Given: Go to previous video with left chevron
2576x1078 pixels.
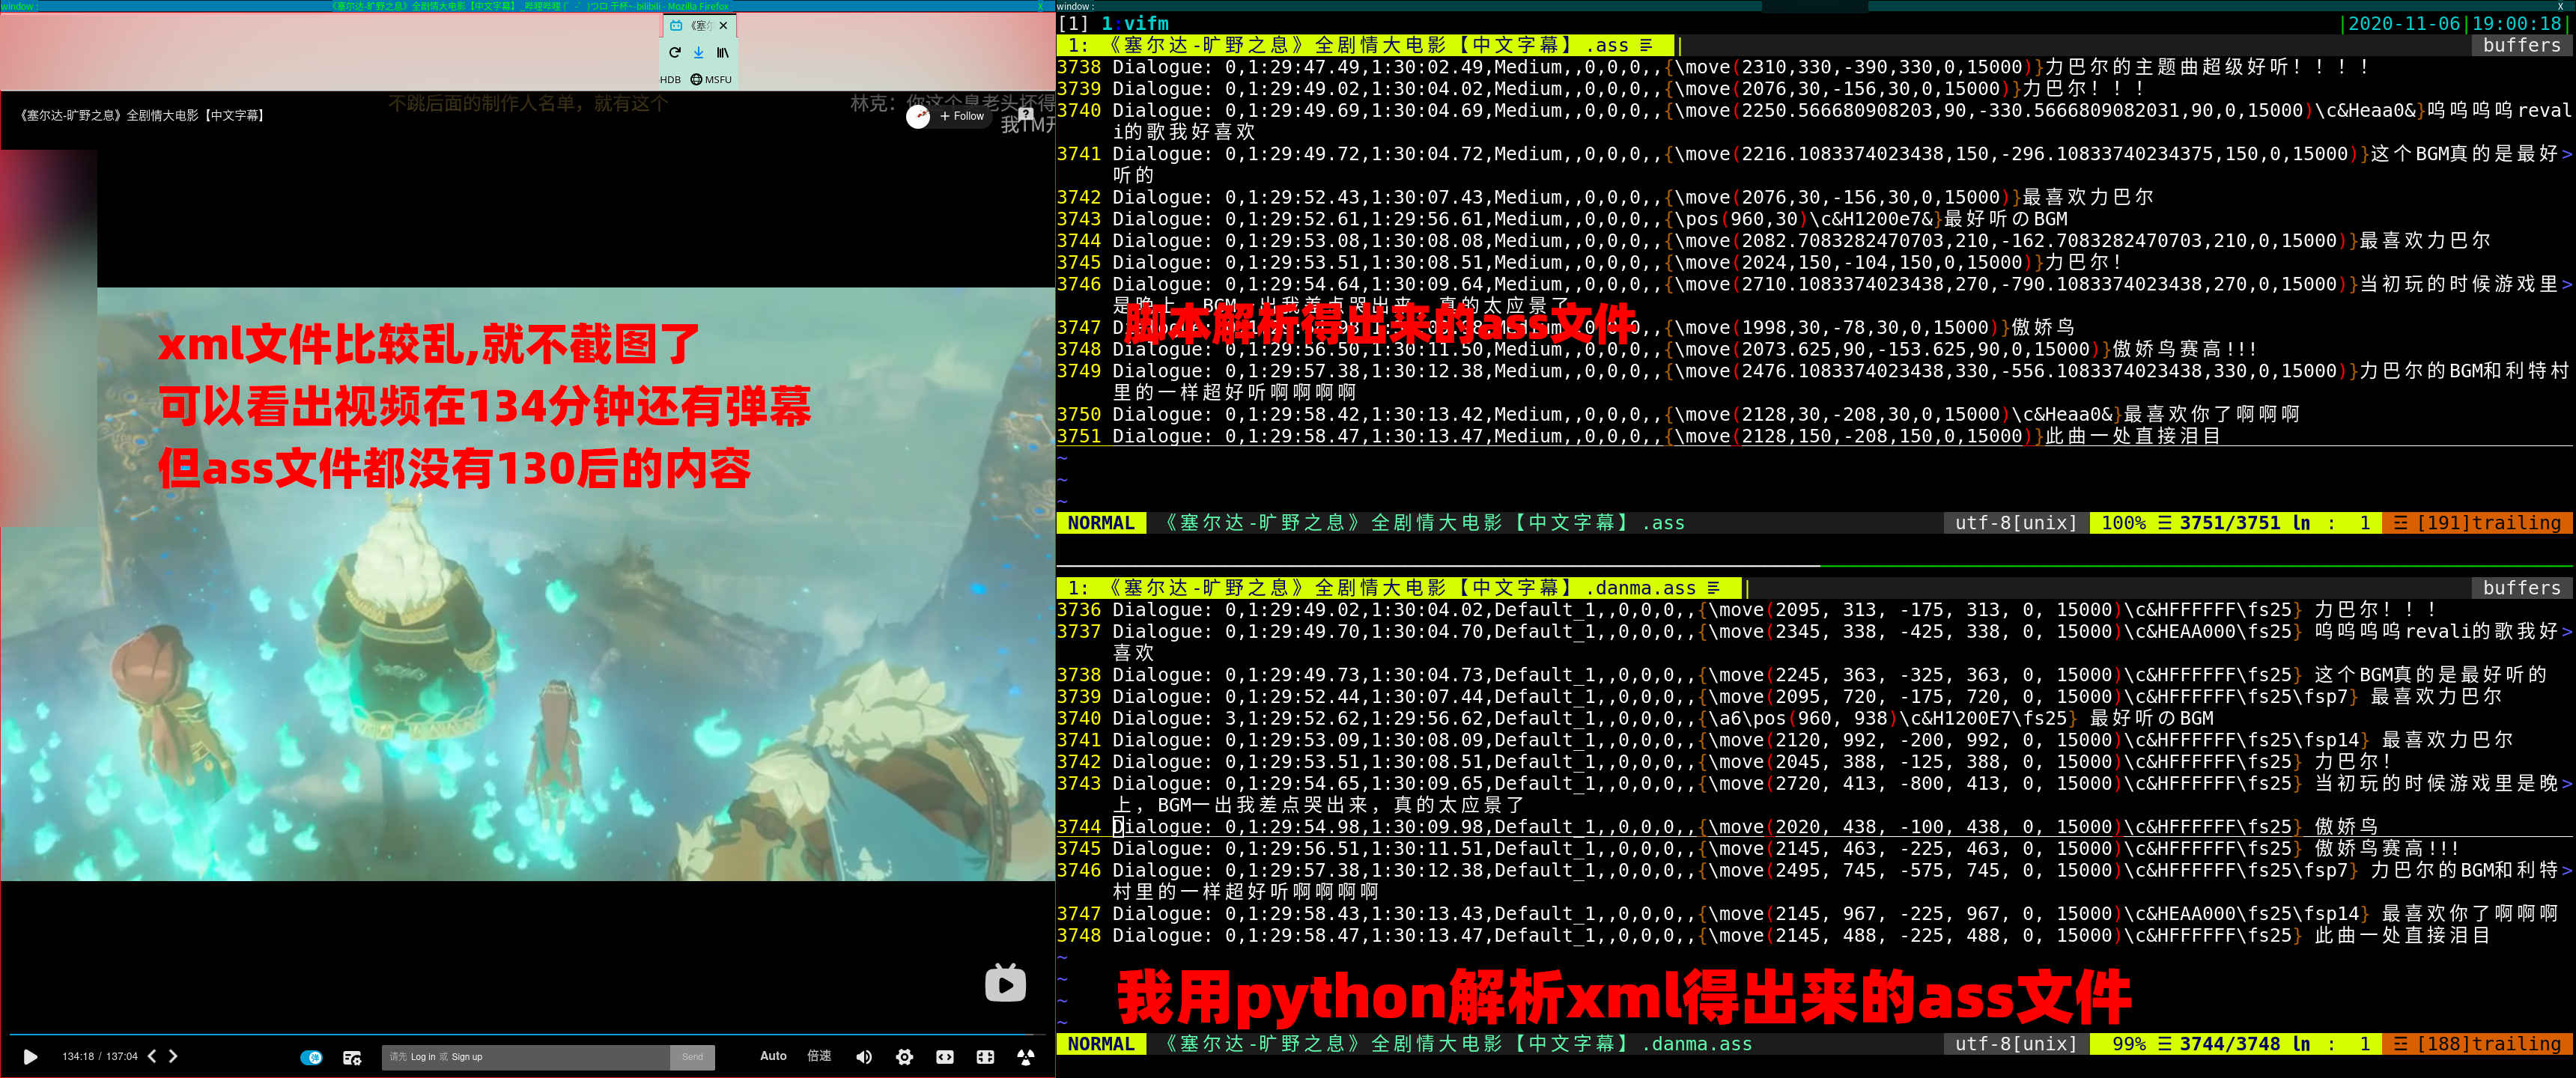Looking at the screenshot, I should [x=152, y=1056].
